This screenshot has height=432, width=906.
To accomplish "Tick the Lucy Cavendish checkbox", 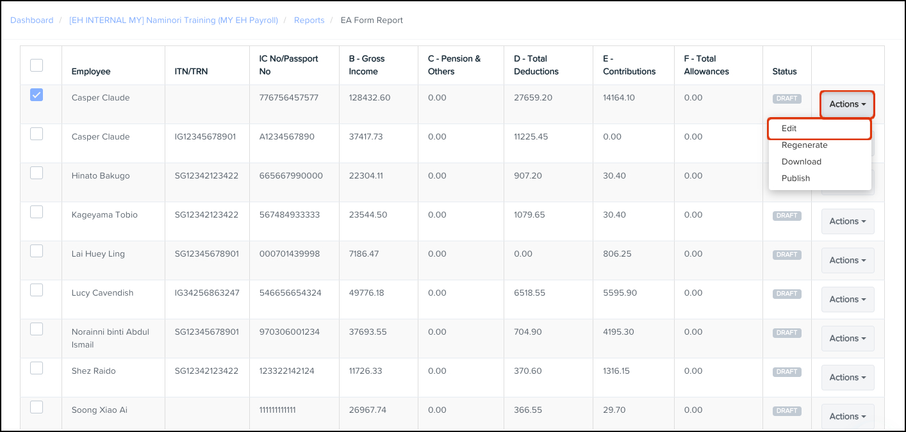I will coord(37,290).
